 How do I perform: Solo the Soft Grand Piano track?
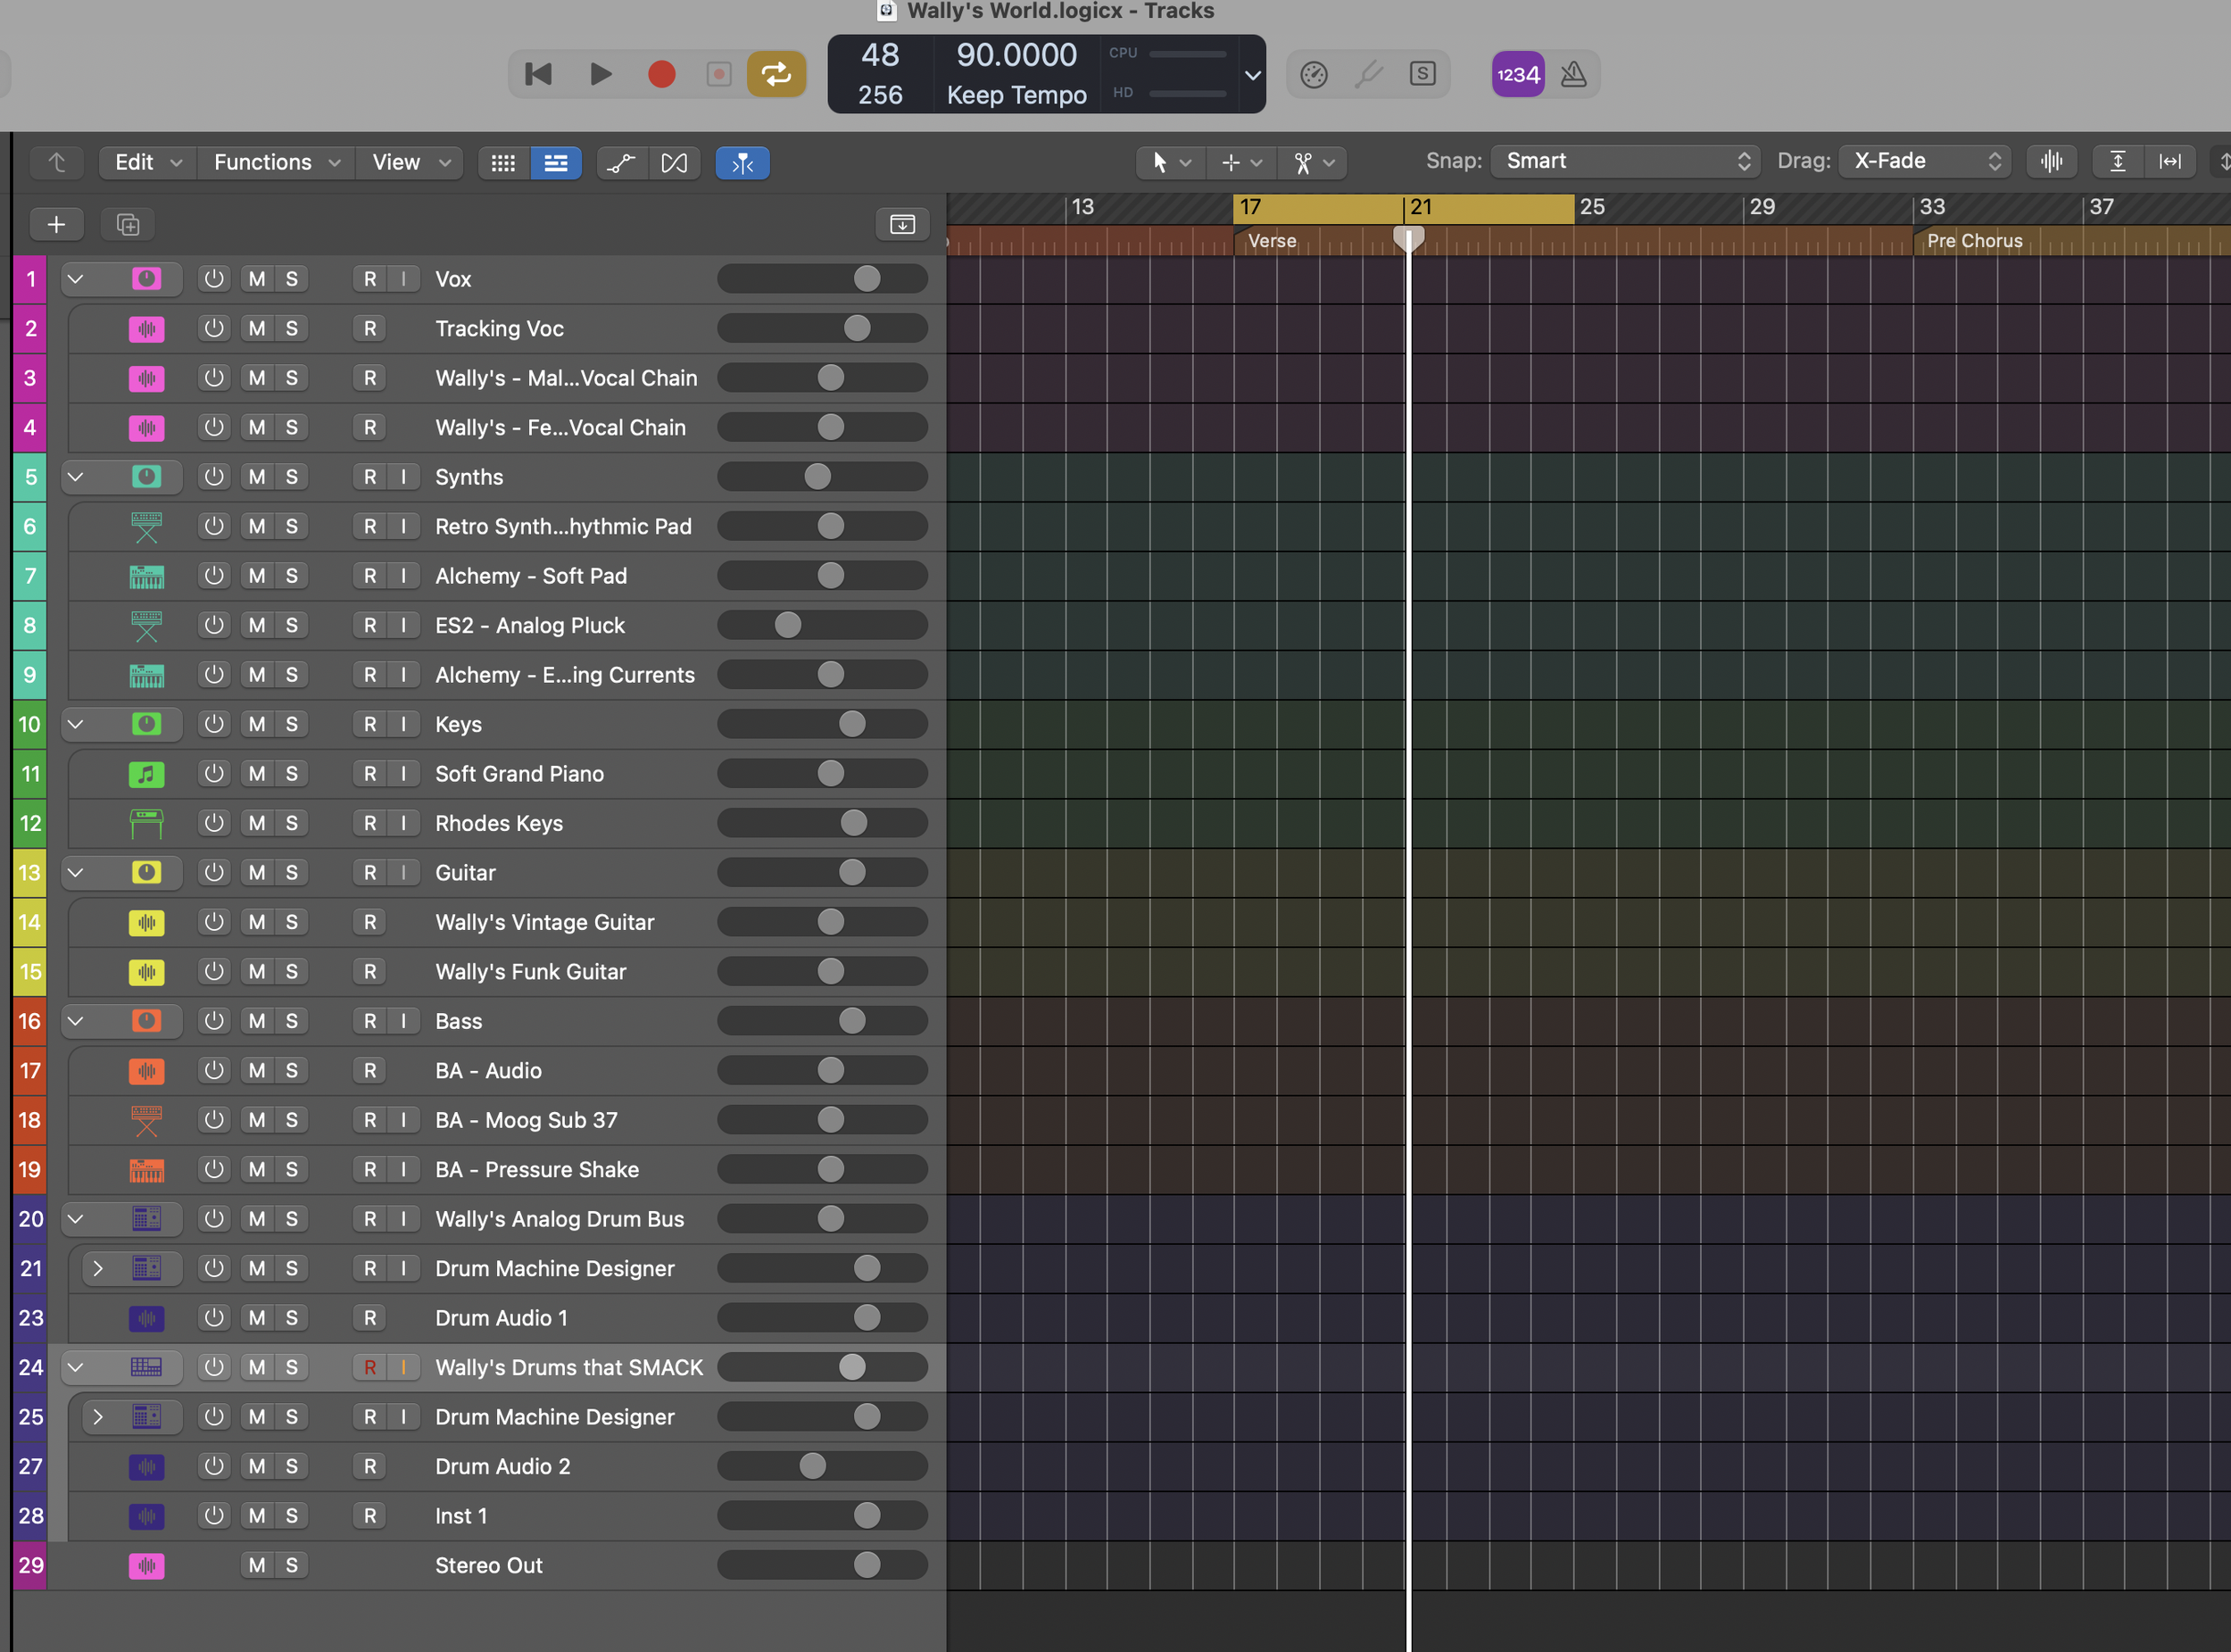coord(291,773)
